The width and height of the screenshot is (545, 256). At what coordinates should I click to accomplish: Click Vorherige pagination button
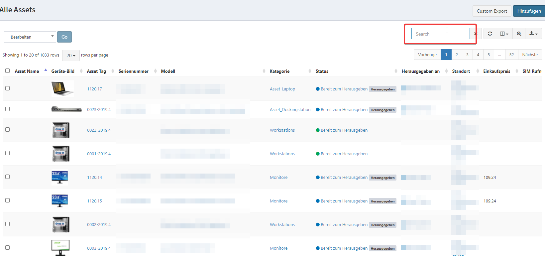click(x=427, y=55)
